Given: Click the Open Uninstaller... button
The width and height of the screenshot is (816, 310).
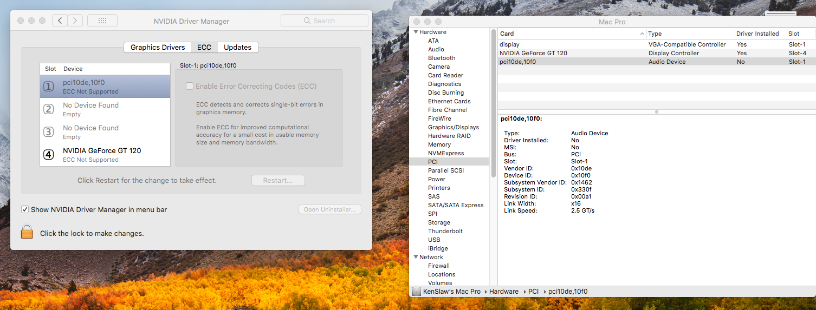Looking at the screenshot, I should [x=329, y=209].
